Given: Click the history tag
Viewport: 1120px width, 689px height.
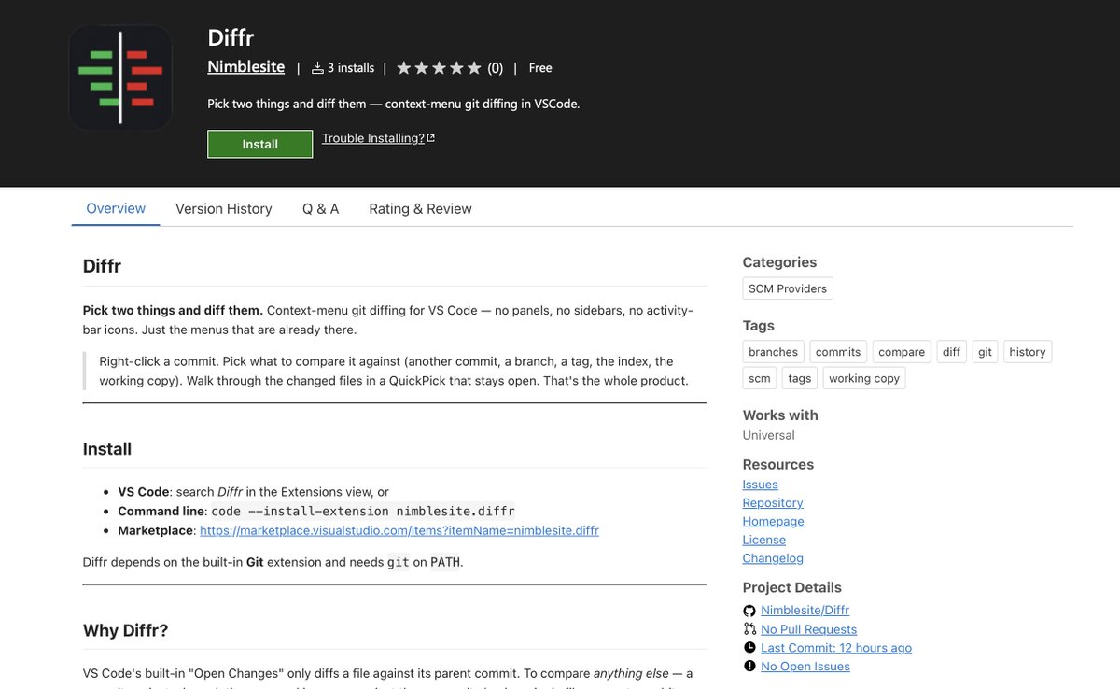Looking at the screenshot, I should coord(1028,352).
